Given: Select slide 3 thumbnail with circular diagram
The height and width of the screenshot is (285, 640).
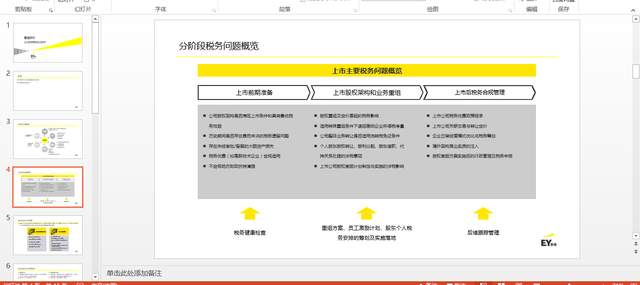Looking at the screenshot, I should [48, 139].
